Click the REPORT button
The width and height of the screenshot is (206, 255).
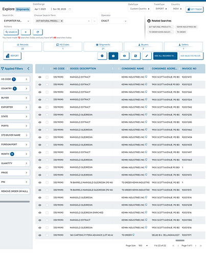tap(12, 56)
